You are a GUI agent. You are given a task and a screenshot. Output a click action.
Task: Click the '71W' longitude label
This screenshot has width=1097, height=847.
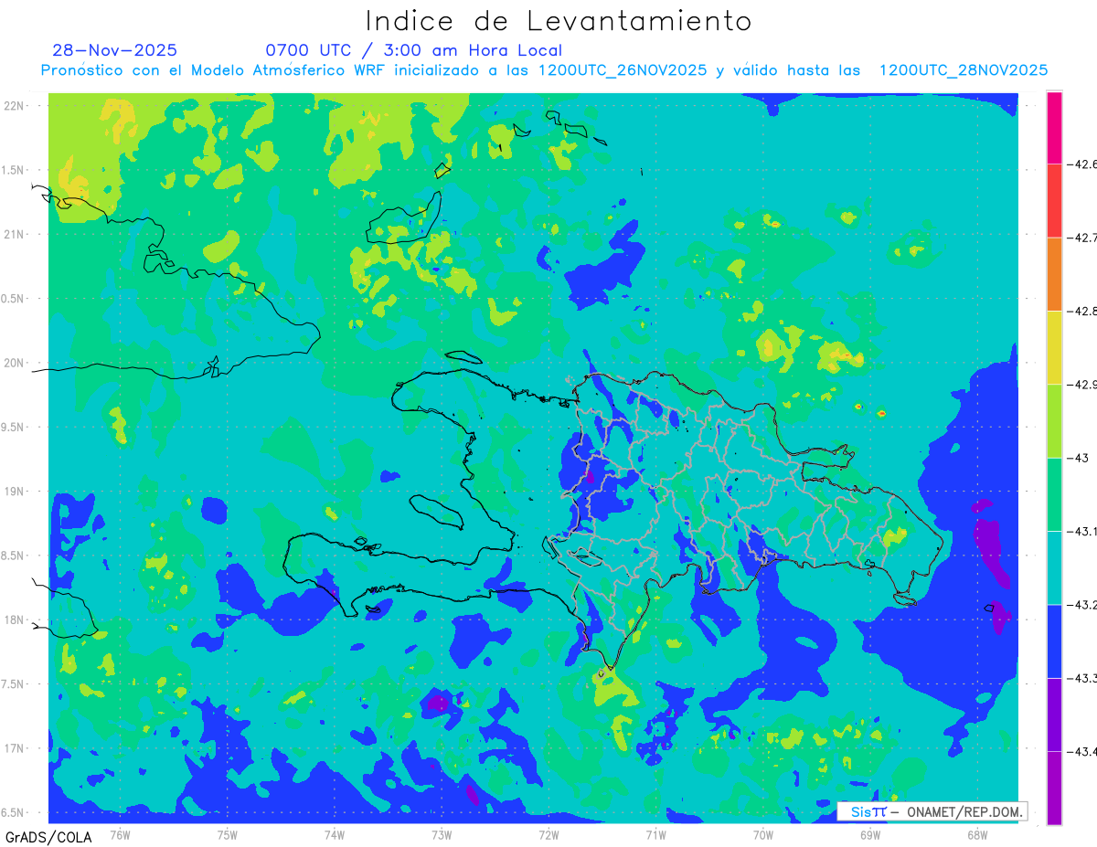[655, 834]
